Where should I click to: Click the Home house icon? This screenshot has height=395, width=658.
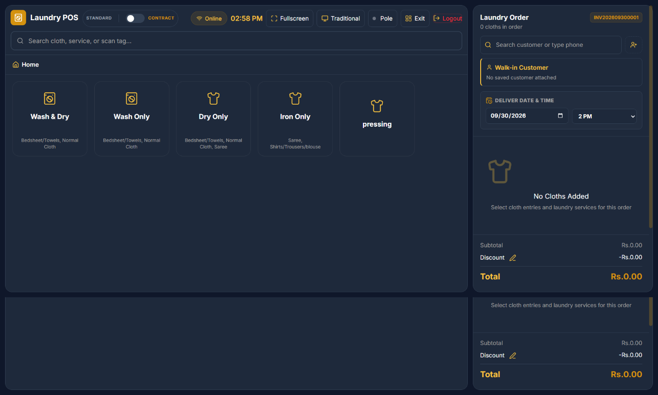coord(16,65)
